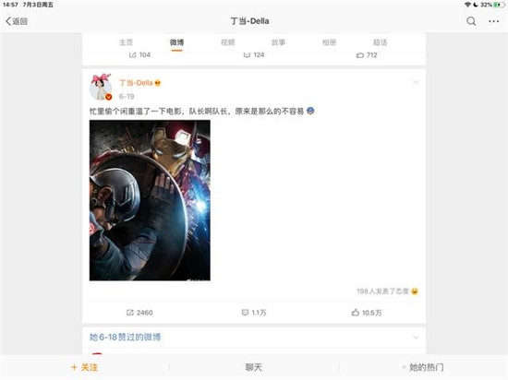Repost icon showing 104 shares

point(139,55)
